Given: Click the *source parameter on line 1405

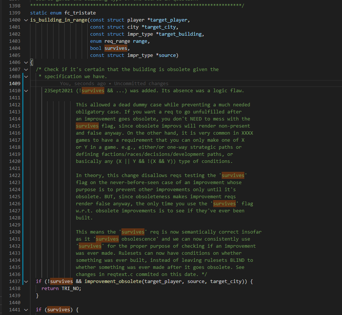Looking at the screenshot, I should 166,55.
